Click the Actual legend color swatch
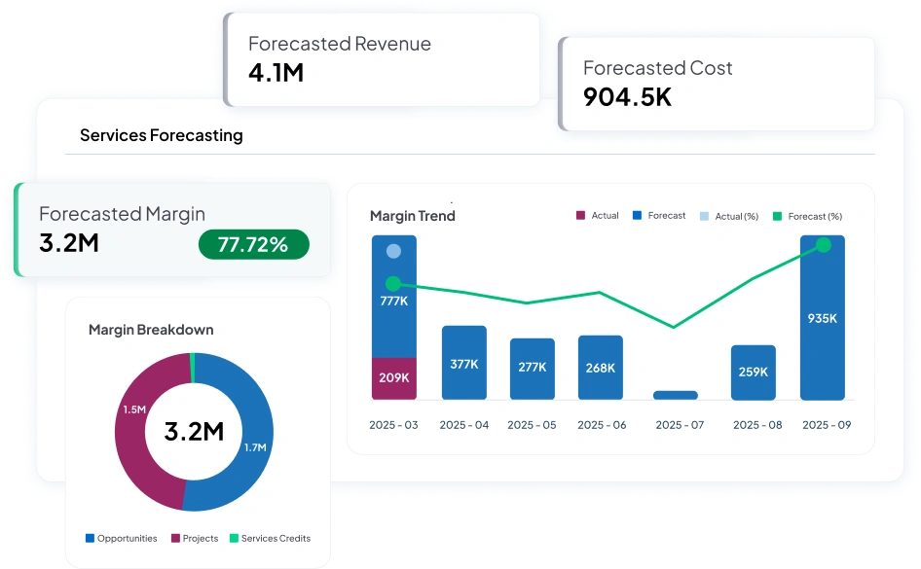 coord(581,216)
